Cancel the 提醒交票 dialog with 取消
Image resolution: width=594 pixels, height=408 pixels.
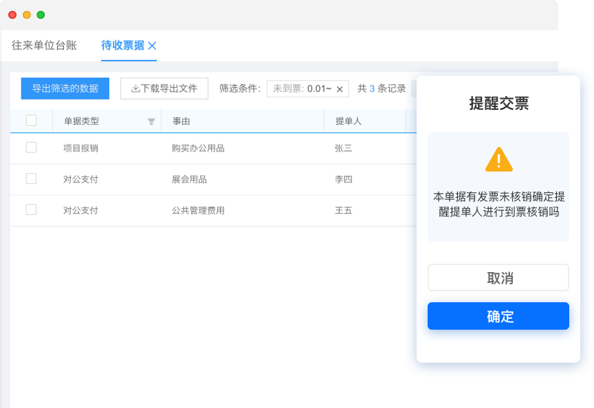point(498,277)
